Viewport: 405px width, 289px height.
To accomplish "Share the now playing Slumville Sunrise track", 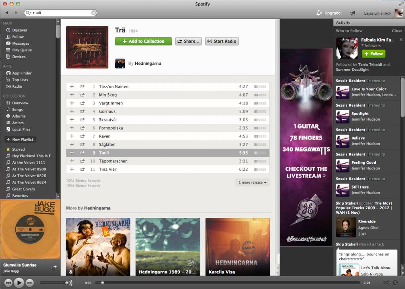I will point(54,268).
